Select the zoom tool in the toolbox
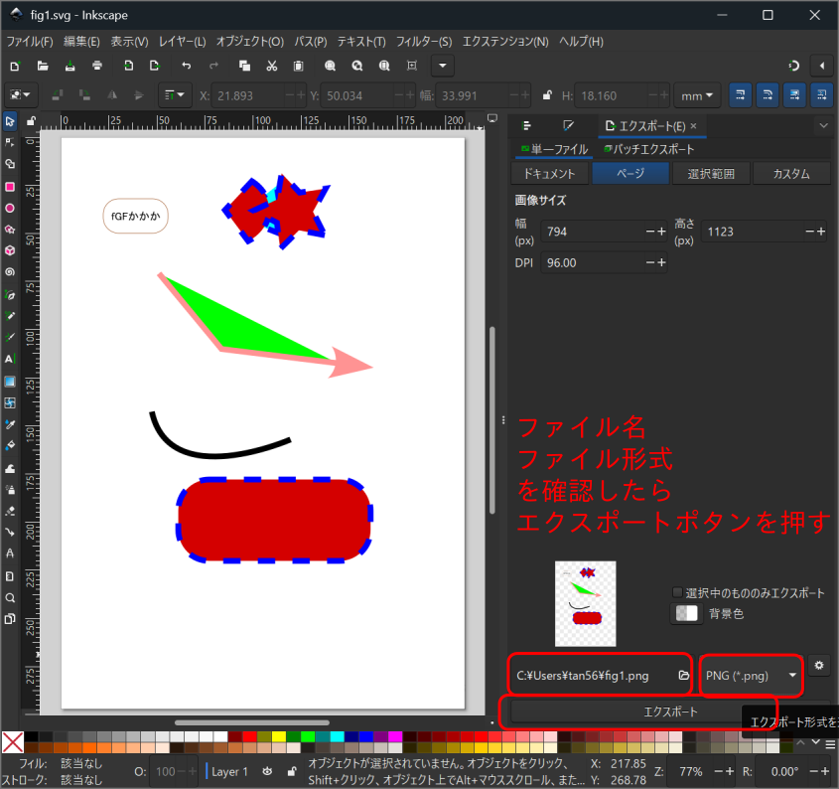839x789 pixels. [x=10, y=598]
